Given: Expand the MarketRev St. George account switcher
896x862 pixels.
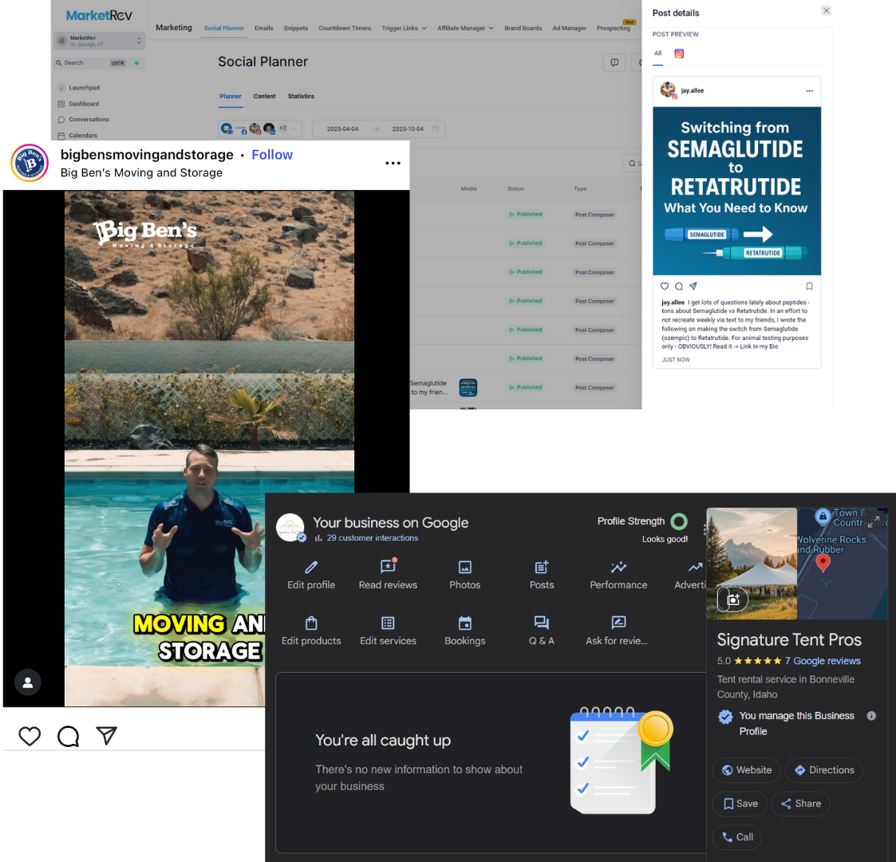Looking at the screenshot, I should [x=100, y=41].
